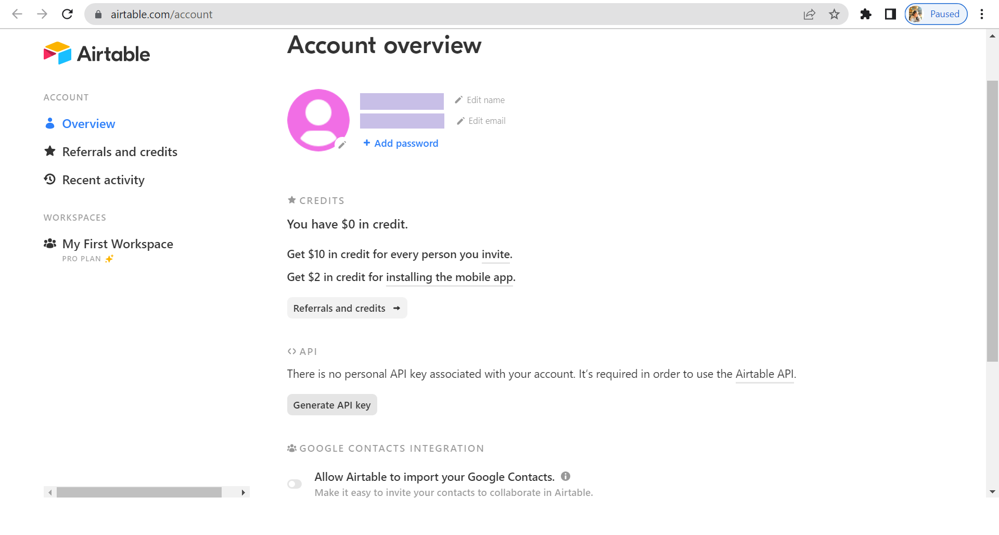
Task: Bookmark this page with the star icon
Action: coord(834,14)
